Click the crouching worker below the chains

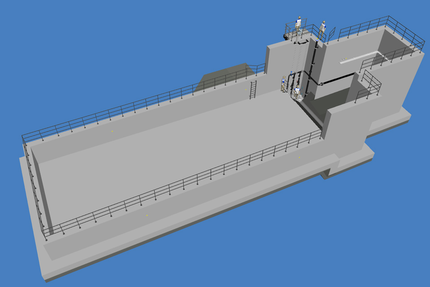coord(297,91)
